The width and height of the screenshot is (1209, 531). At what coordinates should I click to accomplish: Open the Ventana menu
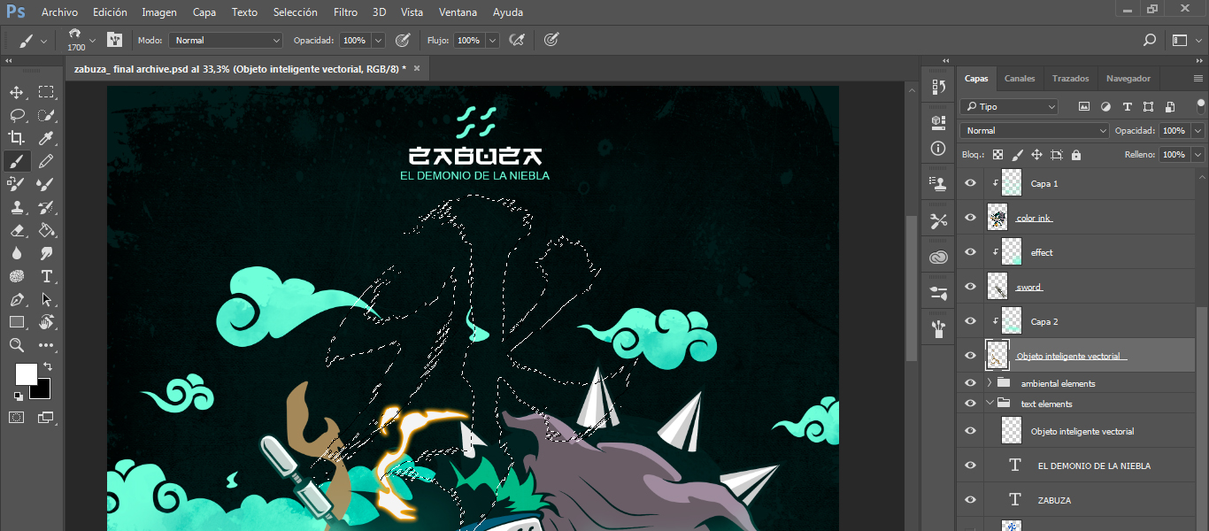[458, 12]
